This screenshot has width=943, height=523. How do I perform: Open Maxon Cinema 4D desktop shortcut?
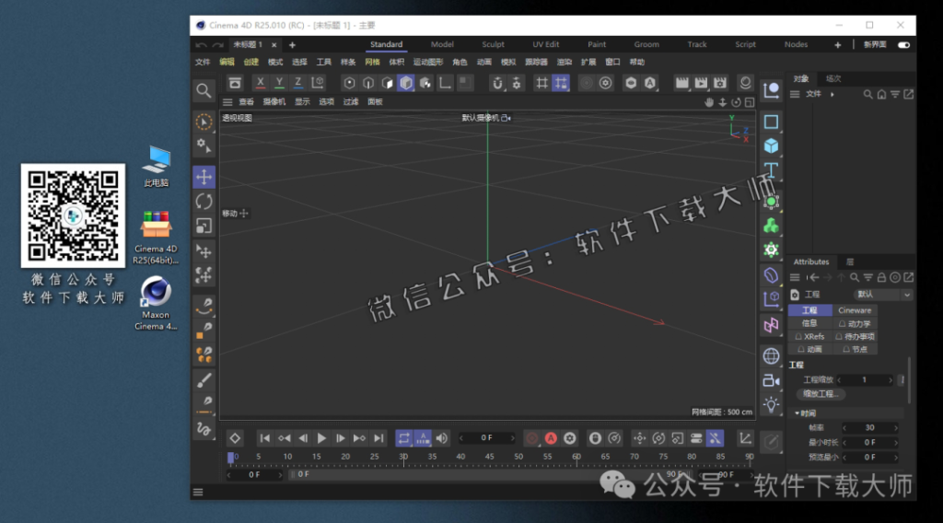point(156,304)
